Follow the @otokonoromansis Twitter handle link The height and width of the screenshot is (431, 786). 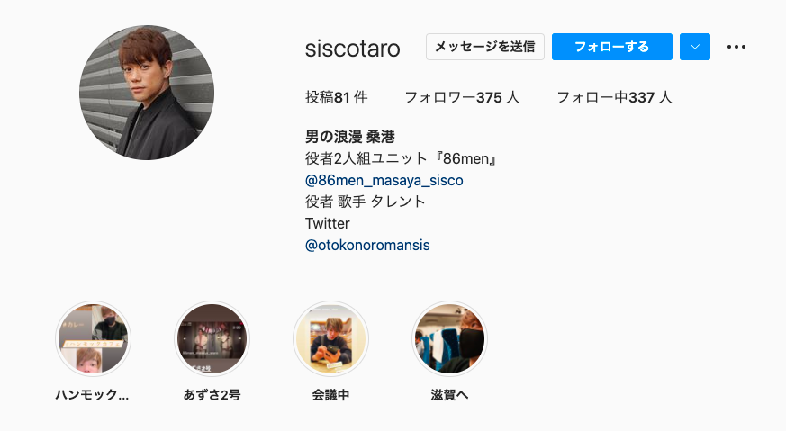click(x=367, y=245)
